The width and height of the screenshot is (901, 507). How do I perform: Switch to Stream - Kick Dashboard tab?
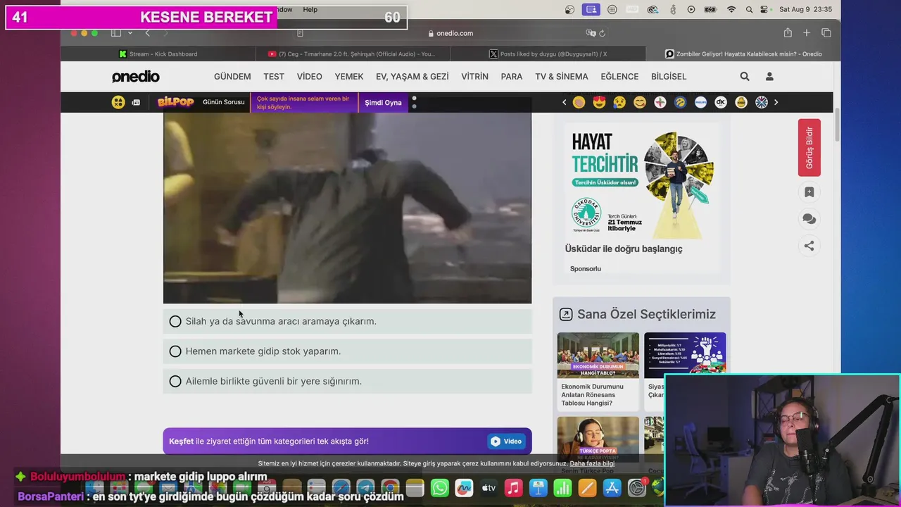point(158,54)
